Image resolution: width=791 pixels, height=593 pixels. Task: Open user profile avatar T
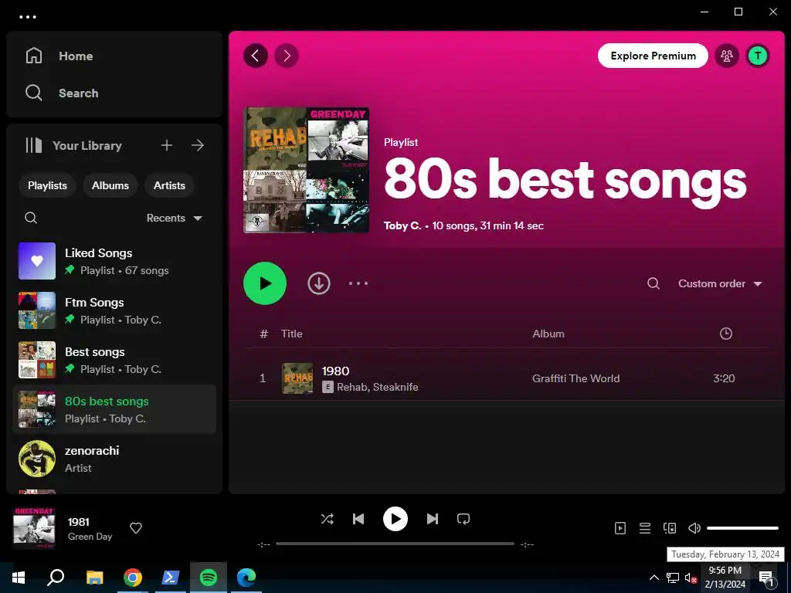click(758, 56)
